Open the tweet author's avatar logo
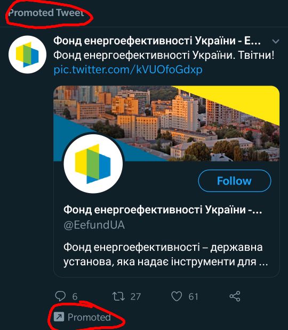This screenshot has height=330, width=288. (27, 55)
